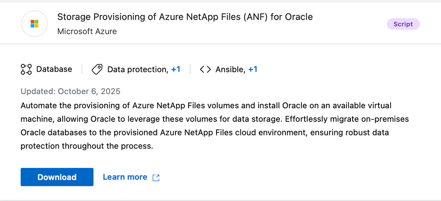Click the Database category icon
This screenshot has height=201, width=441.
pos(27,69)
